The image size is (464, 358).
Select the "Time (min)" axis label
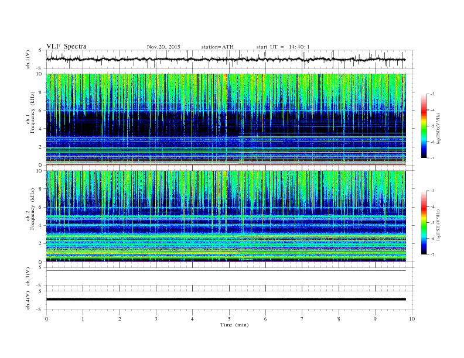[234, 325]
